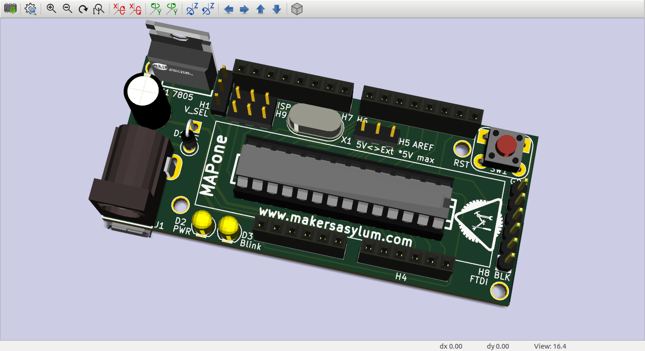Image resolution: width=645 pixels, height=351 pixels.
Task: Click the View: 16.4 zoom readout
Action: 550,346
